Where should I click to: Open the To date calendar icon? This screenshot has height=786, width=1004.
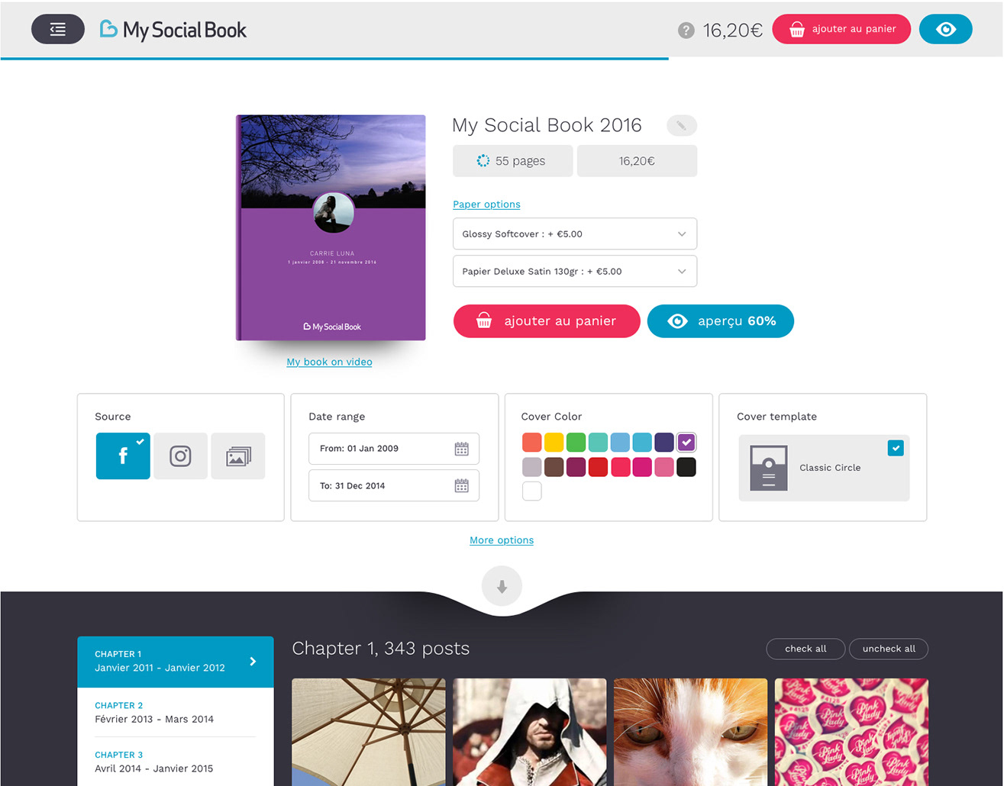point(461,485)
